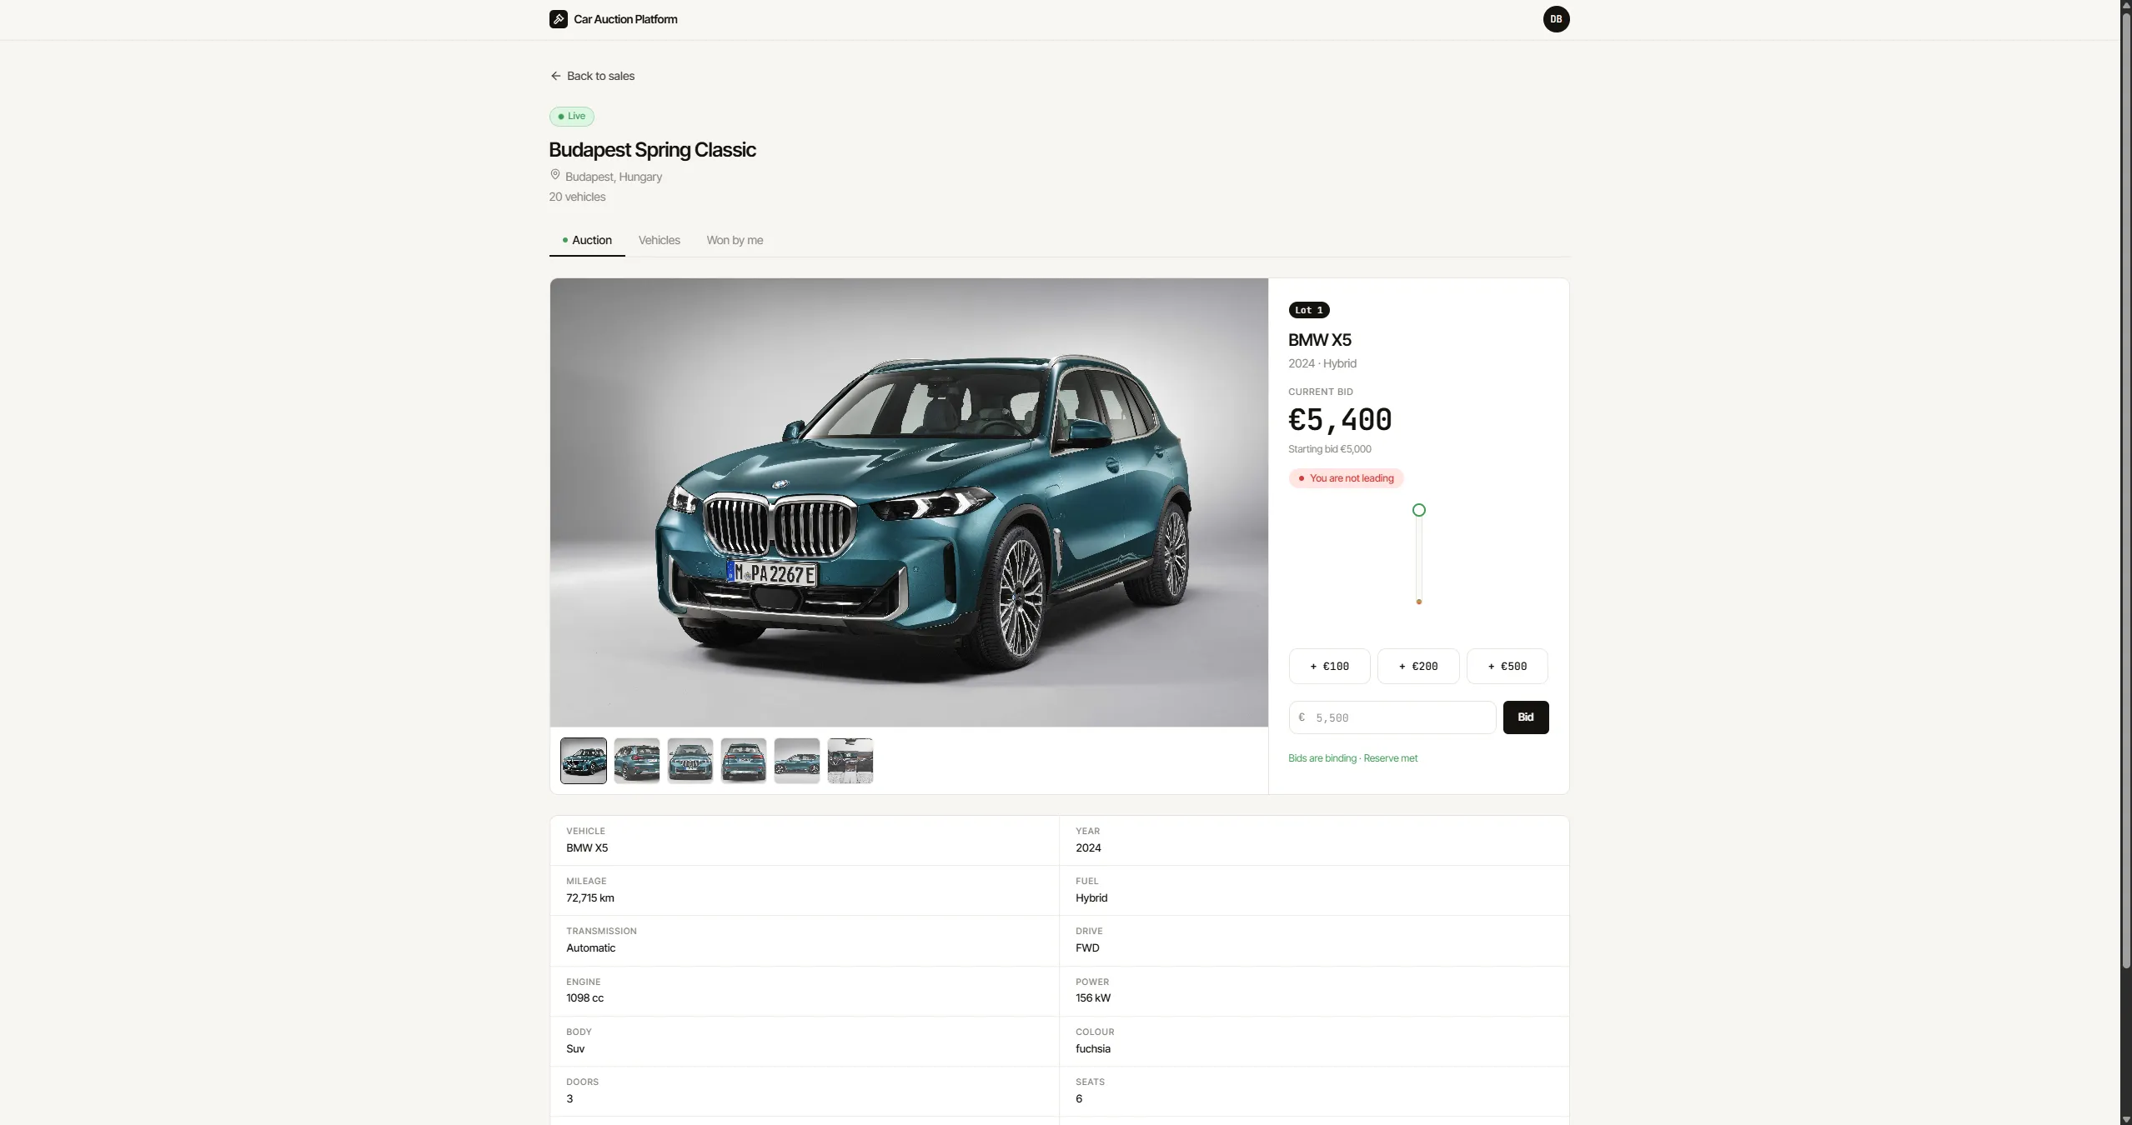The width and height of the screenshot is (2132, 1125).
Task: Click the orange starting point on bid chart
Action: [1418, 602]
